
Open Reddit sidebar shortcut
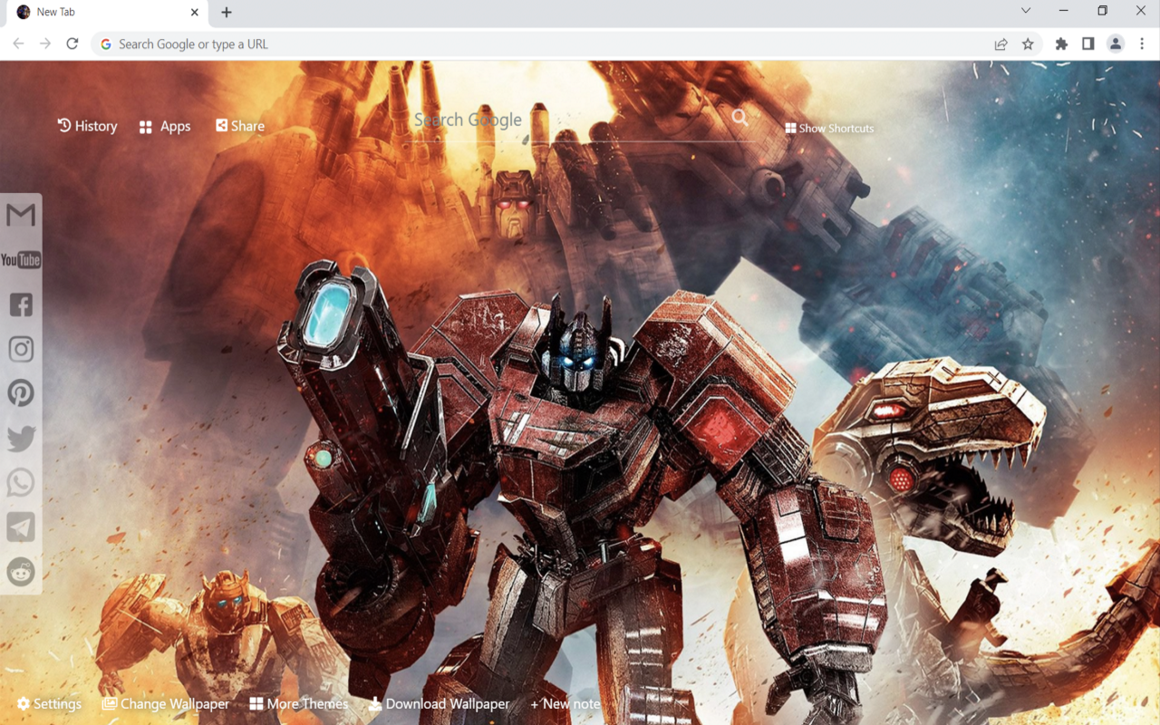[x=21, y=571]
